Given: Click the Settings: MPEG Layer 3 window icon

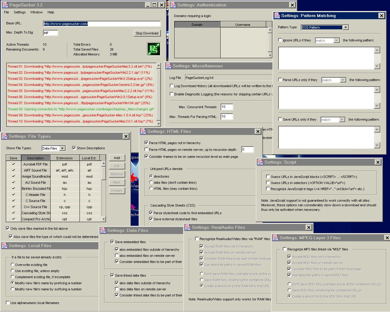Looking at the screenshot, I should point(275,238).
